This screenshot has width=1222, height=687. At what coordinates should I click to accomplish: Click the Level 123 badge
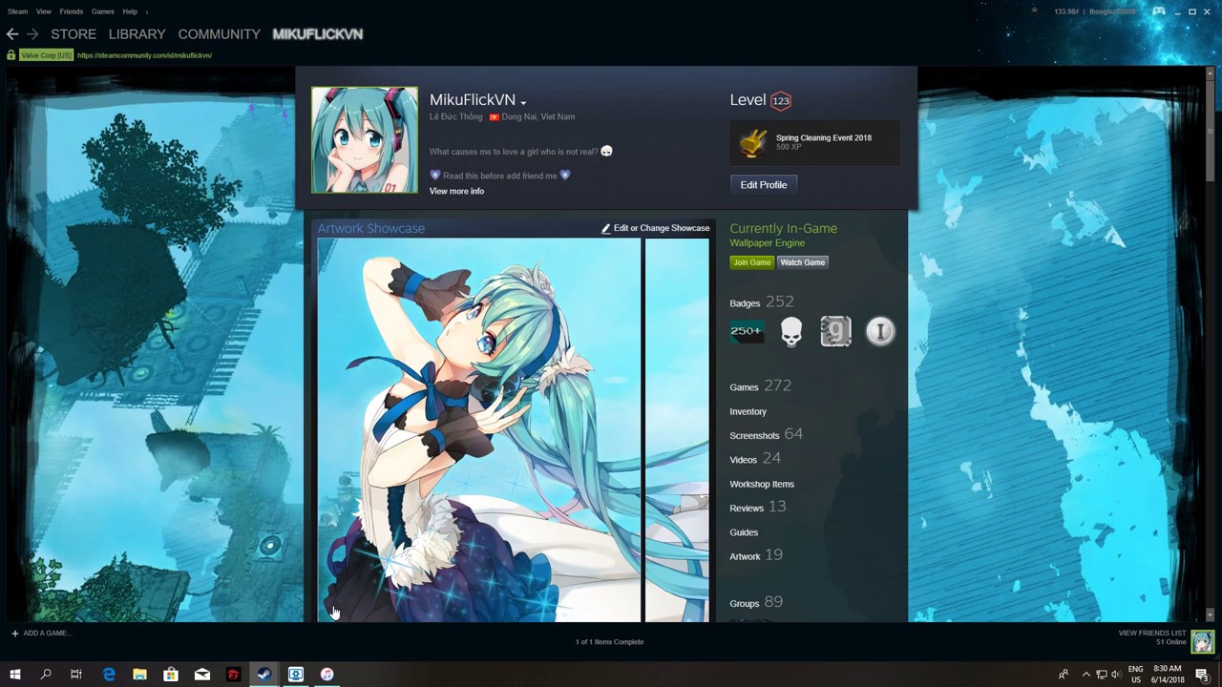click(781, 100)
